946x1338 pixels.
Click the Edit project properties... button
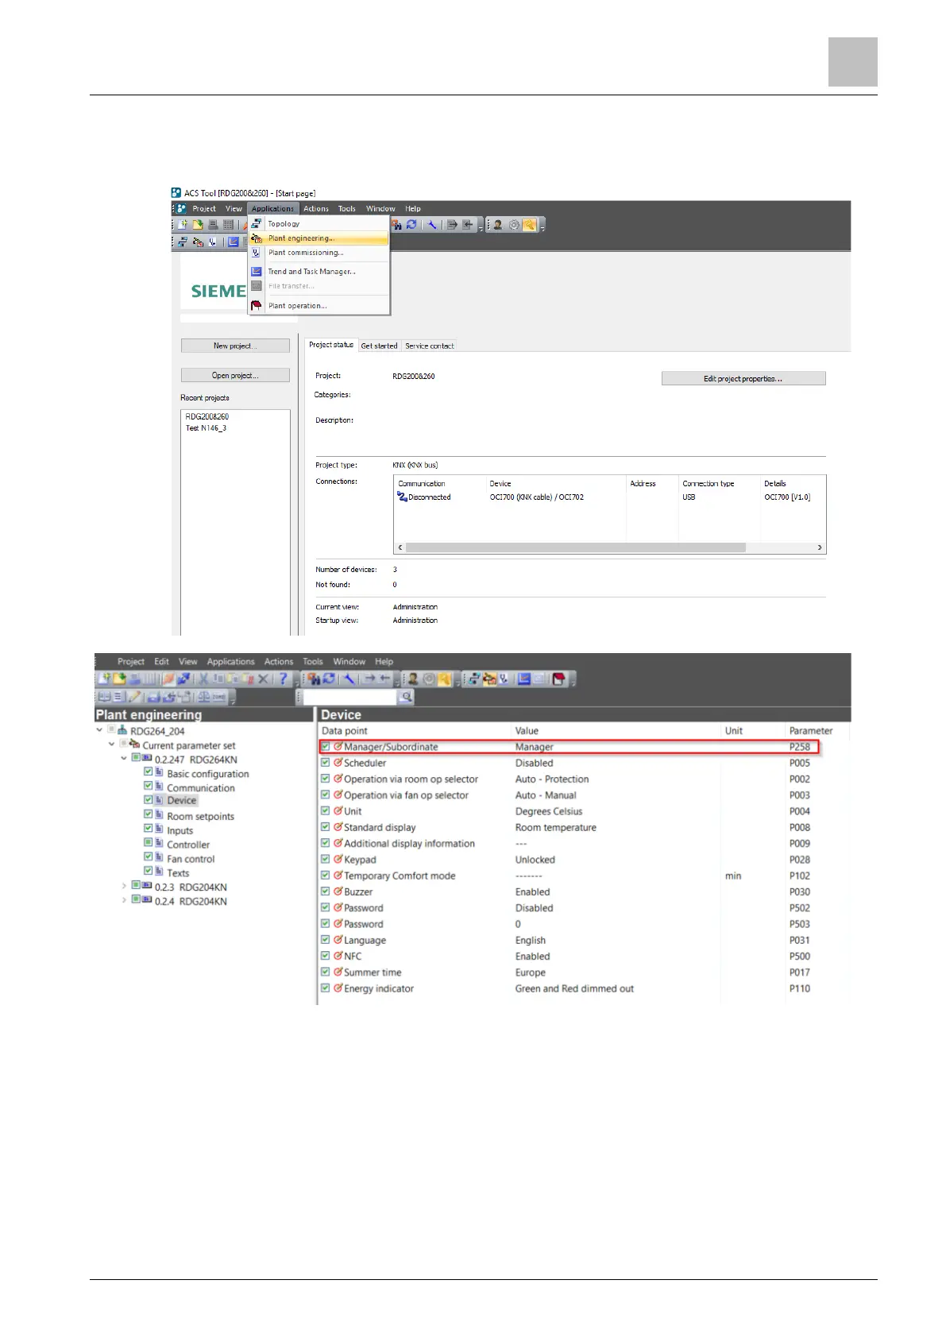pyautogui.click(x=743, y=379)
